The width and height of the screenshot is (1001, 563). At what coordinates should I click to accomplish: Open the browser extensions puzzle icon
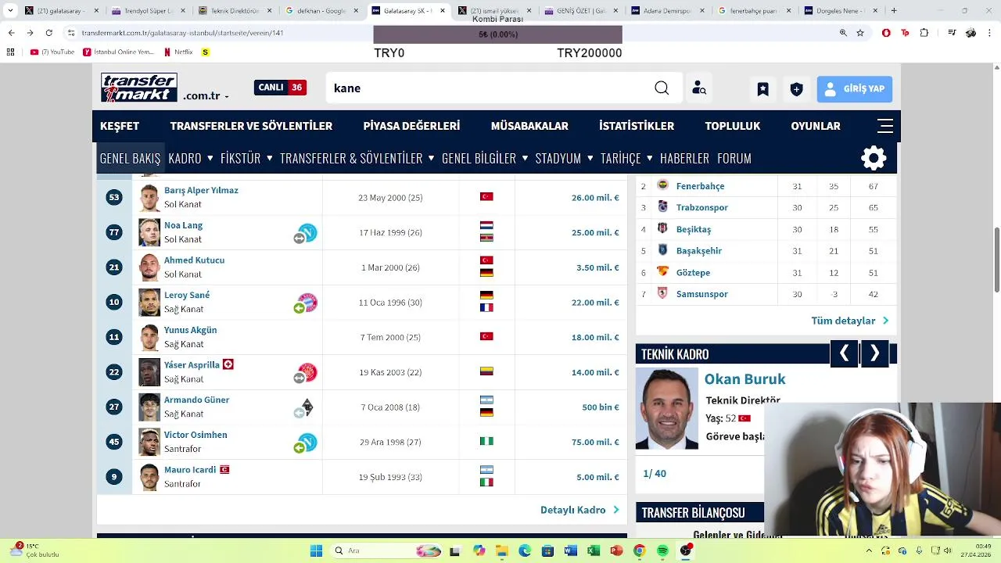click(924, 33)
